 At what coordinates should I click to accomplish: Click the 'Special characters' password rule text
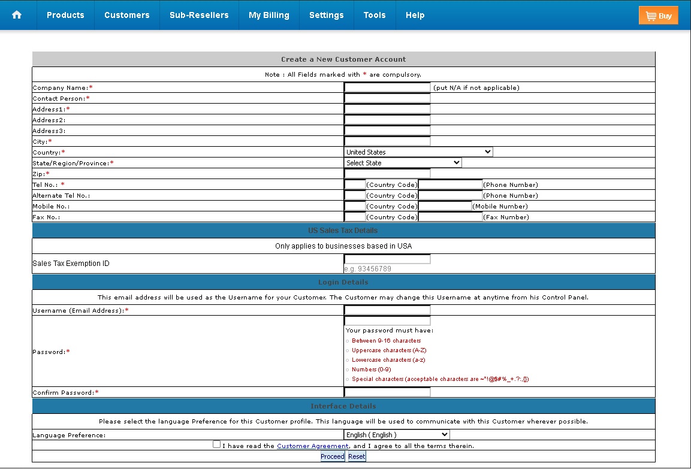pyautogui.click(x=440, y=379)
